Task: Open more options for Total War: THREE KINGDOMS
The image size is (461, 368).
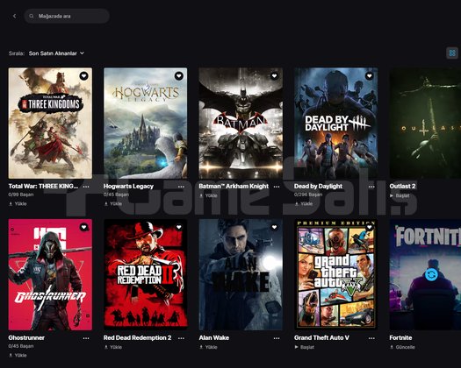Action: tap(86, 187)
